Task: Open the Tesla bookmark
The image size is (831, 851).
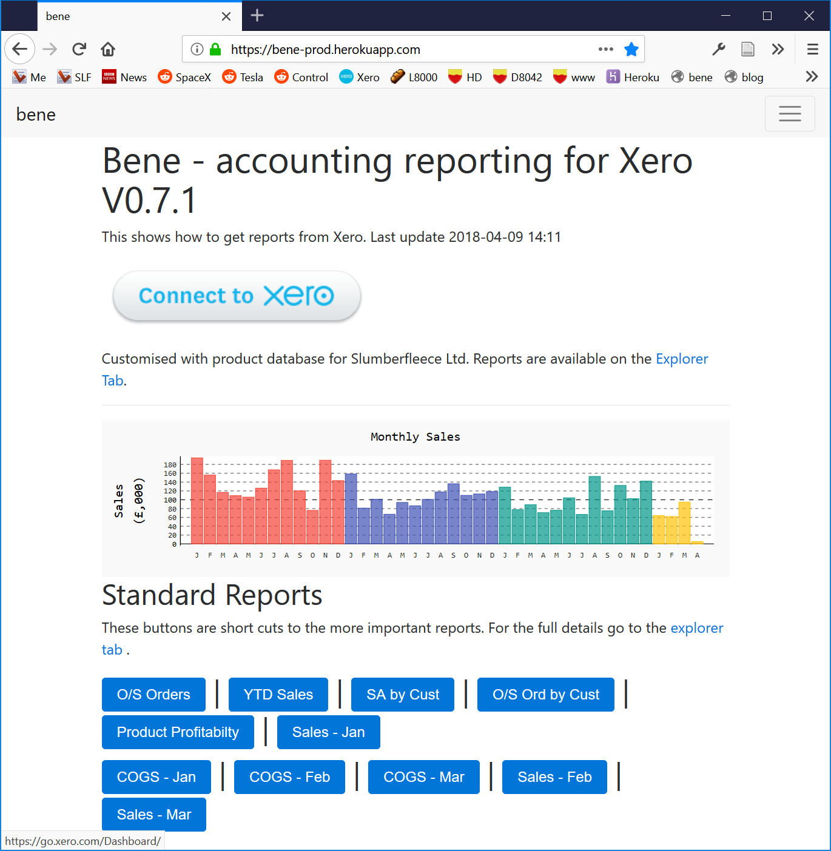Action: pos(243,77)
